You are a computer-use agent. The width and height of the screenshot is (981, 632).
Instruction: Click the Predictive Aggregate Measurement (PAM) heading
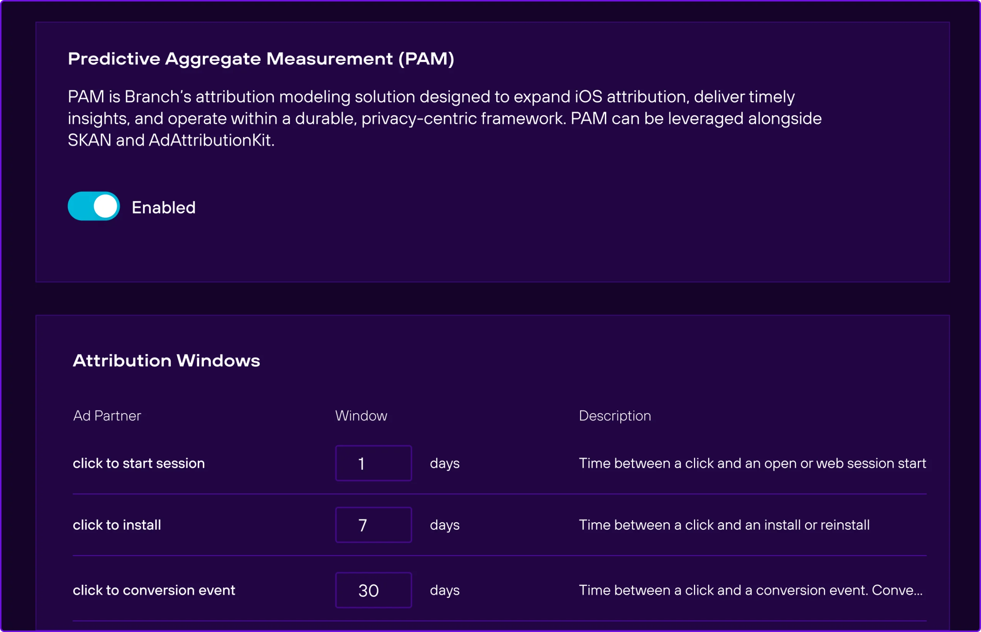pyautogui.click(x=261, y=59)
